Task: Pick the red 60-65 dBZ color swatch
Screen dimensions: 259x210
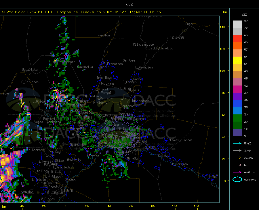Action: 237,39
